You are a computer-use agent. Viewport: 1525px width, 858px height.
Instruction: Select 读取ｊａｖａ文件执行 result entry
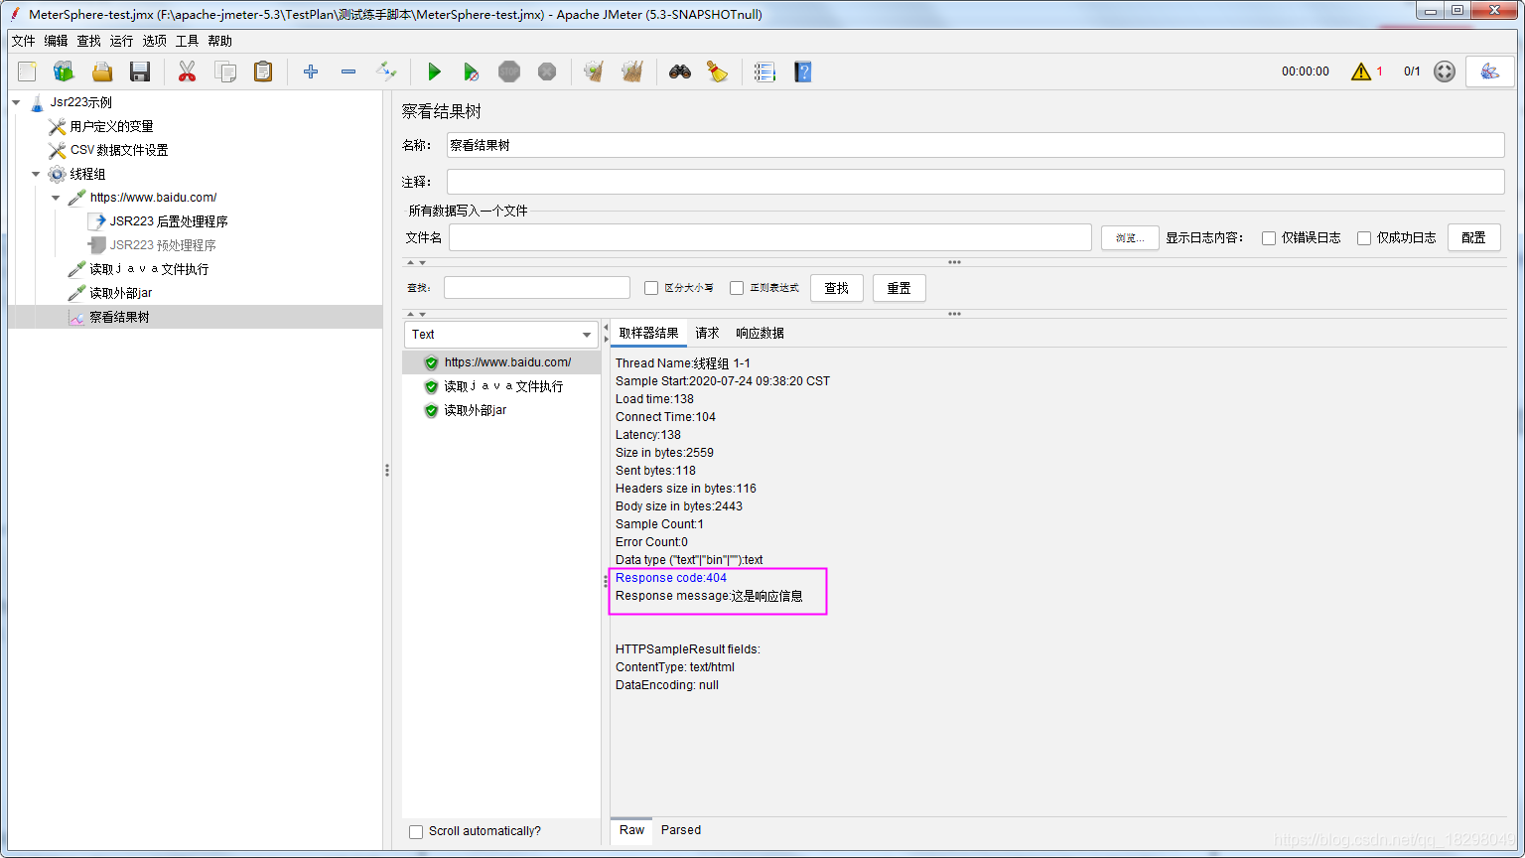pyautogui.click(x=503, y=386)
